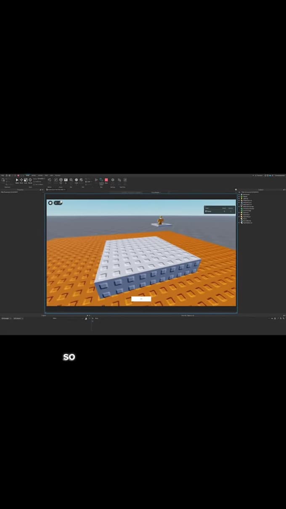Switch to the Home ribbon tab
Image resolution: width=286 pixels, height=509 pixels.
point(28,175)
